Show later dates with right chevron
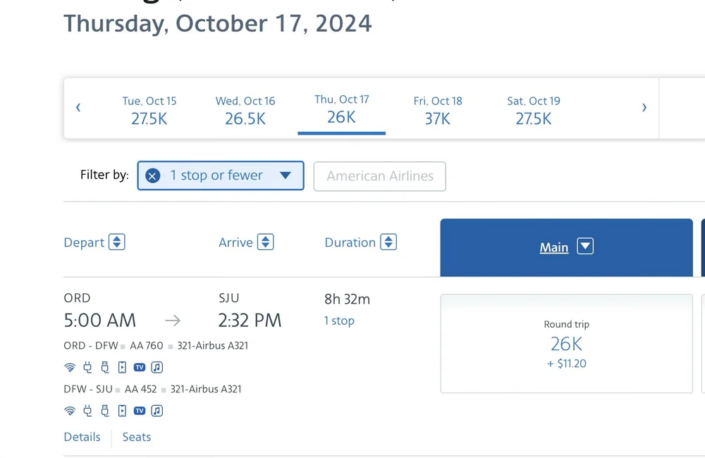705x458 pixels. tap(644, 107)
